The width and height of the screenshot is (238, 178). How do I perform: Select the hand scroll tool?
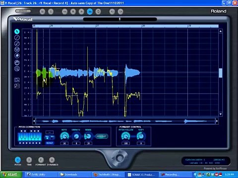pos(17,62)
